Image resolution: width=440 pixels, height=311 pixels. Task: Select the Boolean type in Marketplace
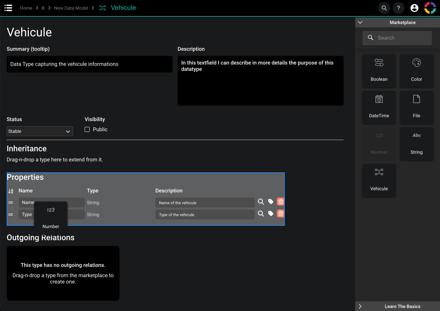379,71
